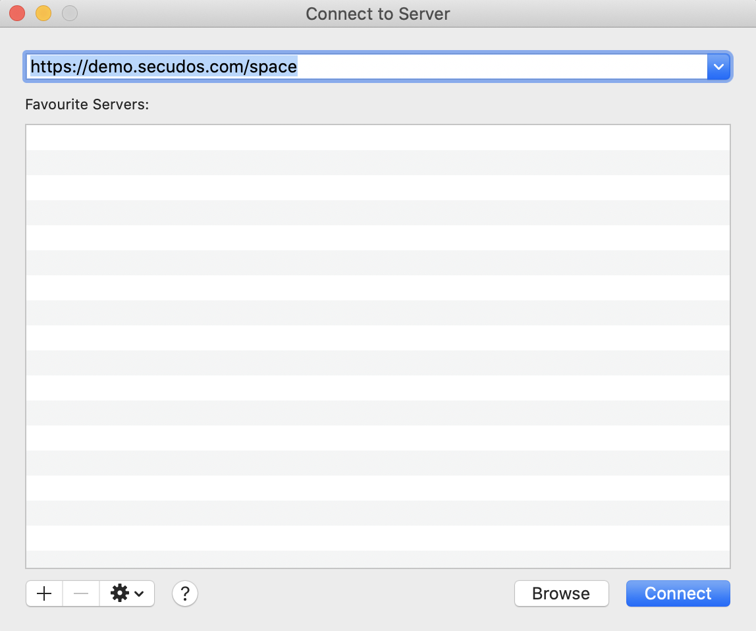
Task: Select the minus icon to remove a favourite
Action: pyautogui.click(x=80, y=593)
